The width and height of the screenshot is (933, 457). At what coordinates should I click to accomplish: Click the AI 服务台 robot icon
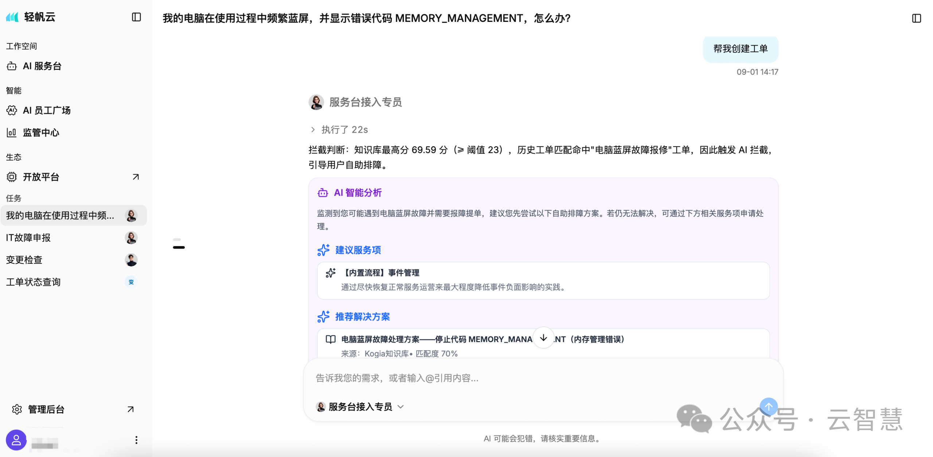pos(12,66)
